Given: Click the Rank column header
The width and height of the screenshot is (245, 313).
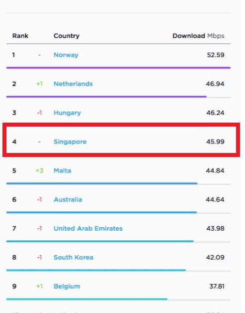Looking at the screenshot, I should click(20, 36).
